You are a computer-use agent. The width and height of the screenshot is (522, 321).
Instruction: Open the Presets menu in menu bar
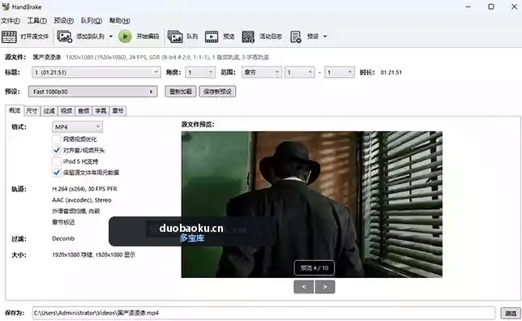click(x=63, y=20)
